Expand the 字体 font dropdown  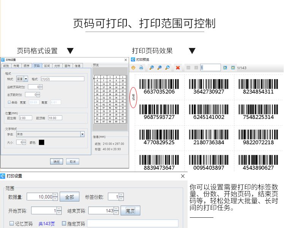point(82,134)
